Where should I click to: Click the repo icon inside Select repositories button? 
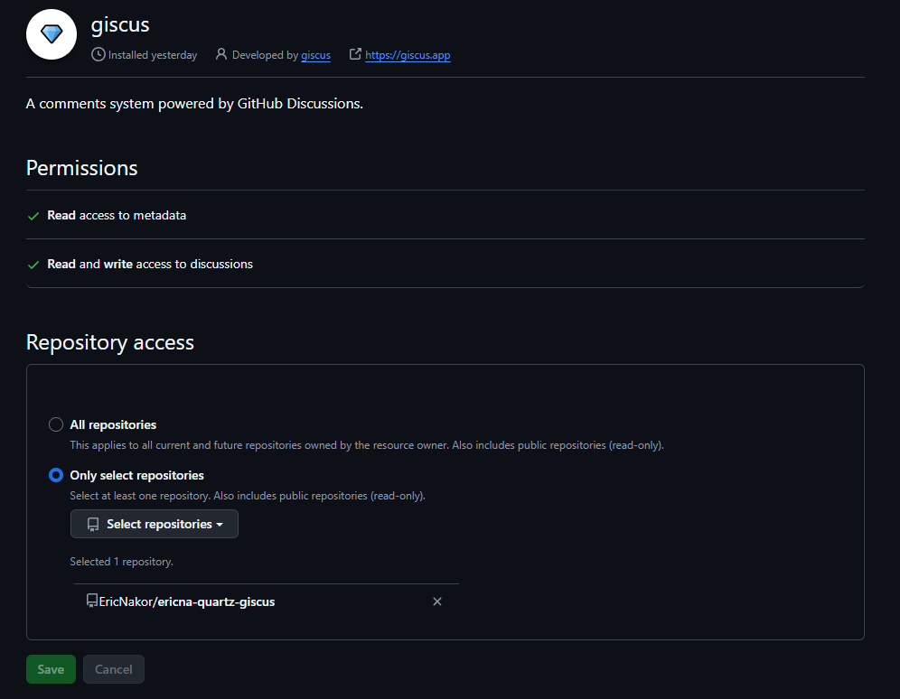coord(93,525)
